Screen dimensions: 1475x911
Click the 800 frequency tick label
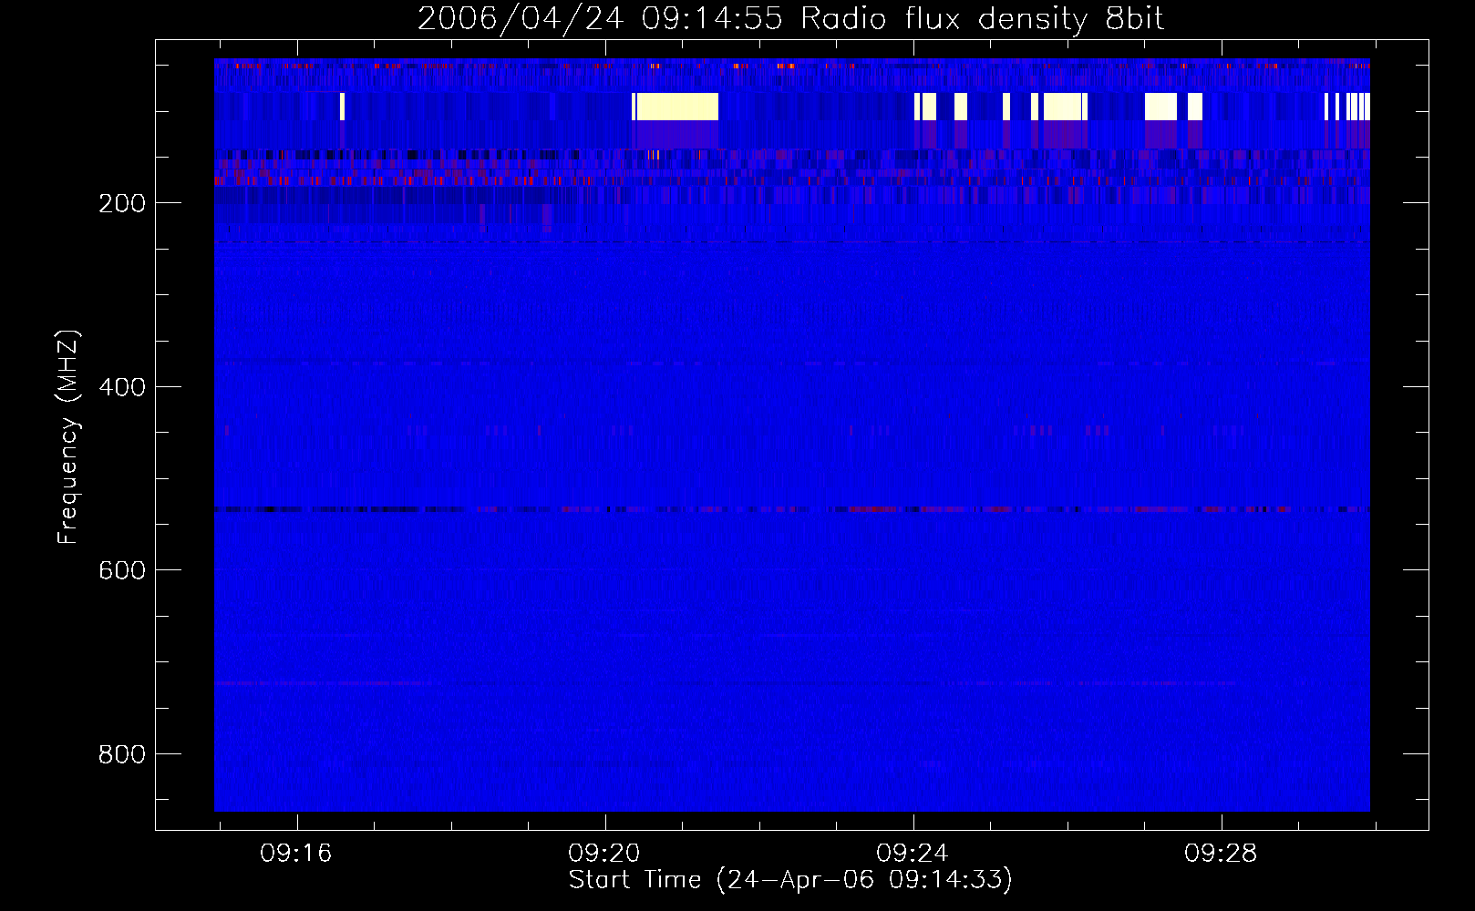pos(122,754)
